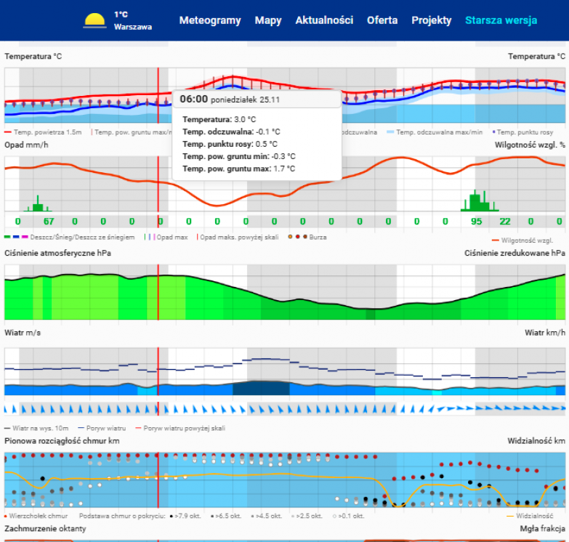Click the Wilgotność wzgl. % axis title
The width and height of the screenshot is (569, 542).
(530, 145)
